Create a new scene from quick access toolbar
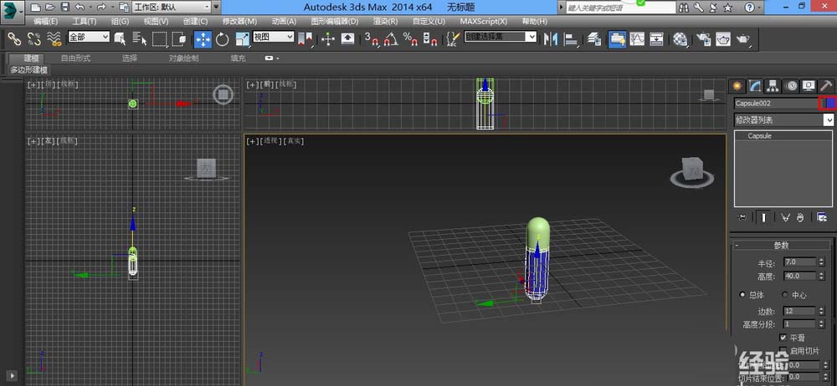 coord(35,7)
